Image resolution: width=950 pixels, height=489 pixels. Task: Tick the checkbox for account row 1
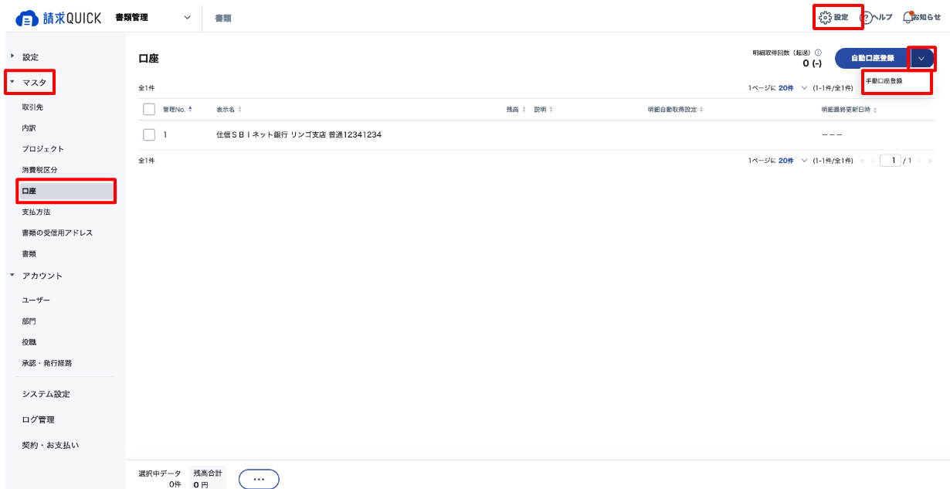pyautogui.click(x=150, y=135)
